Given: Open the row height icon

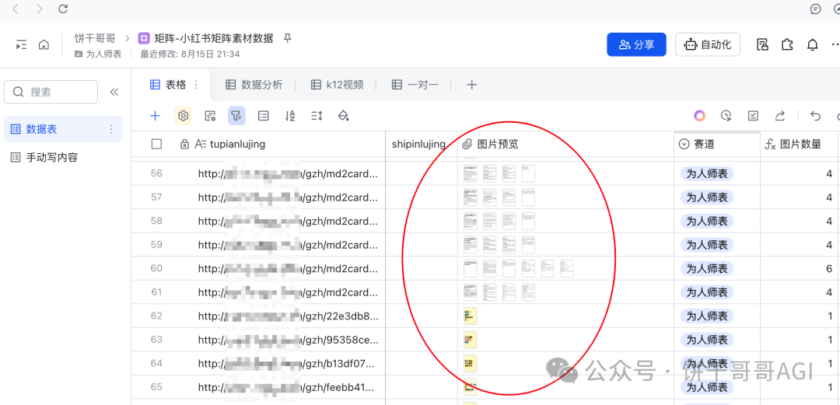Looking at the screenshot, I should [317, 116].
